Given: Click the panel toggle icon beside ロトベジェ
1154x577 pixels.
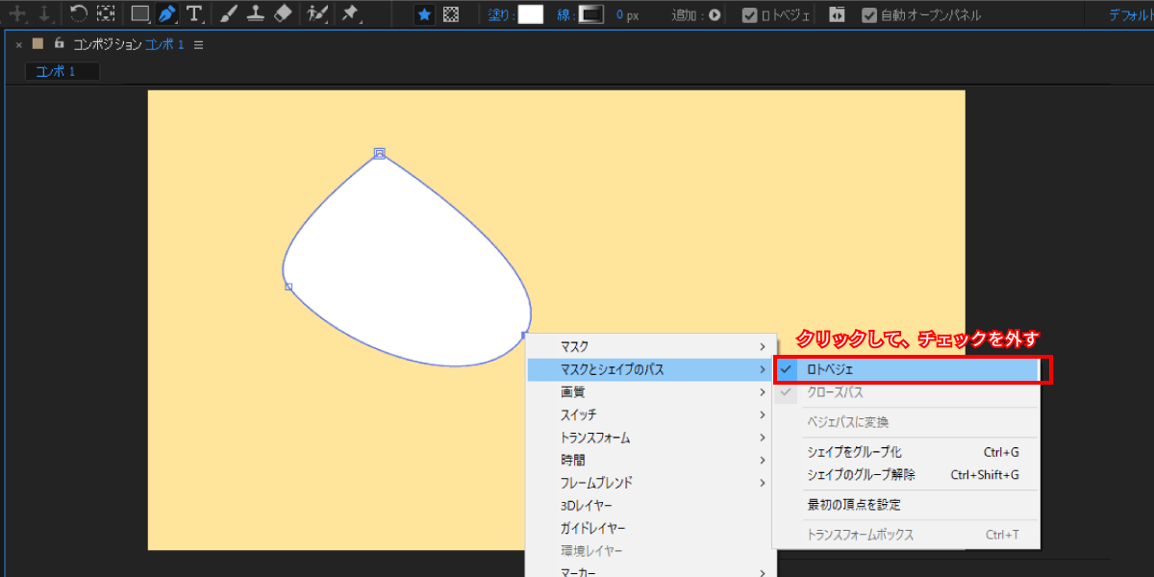Looking at the screenshot, I should click(837, 15).
